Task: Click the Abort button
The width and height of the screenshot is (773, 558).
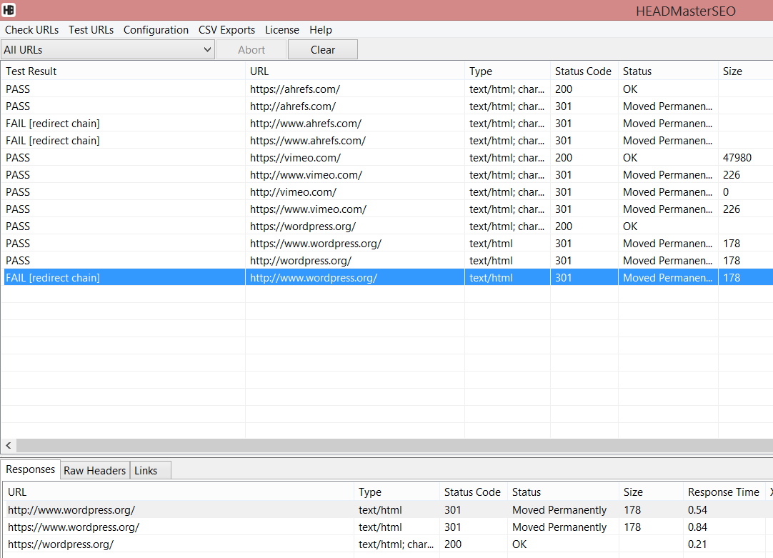Action: (251, 50)
